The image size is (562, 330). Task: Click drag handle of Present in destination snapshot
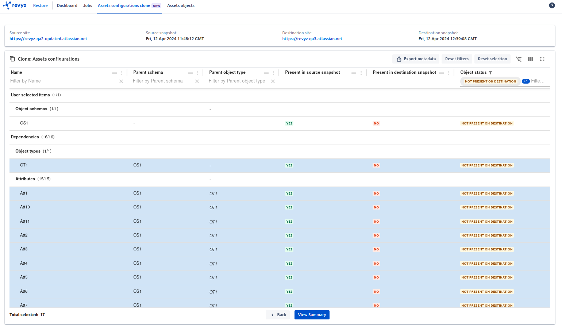tap(442, 73)
